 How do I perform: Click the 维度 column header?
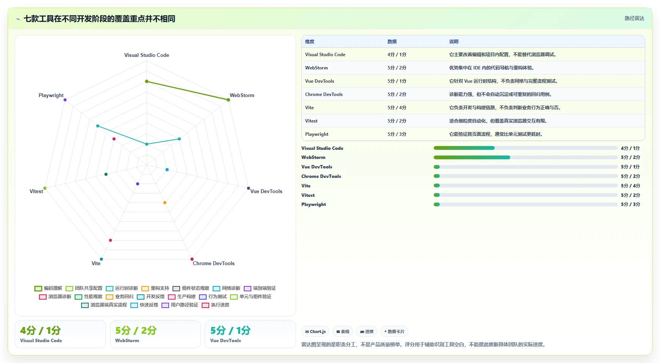pyautogui.click(x=310, y=42)
